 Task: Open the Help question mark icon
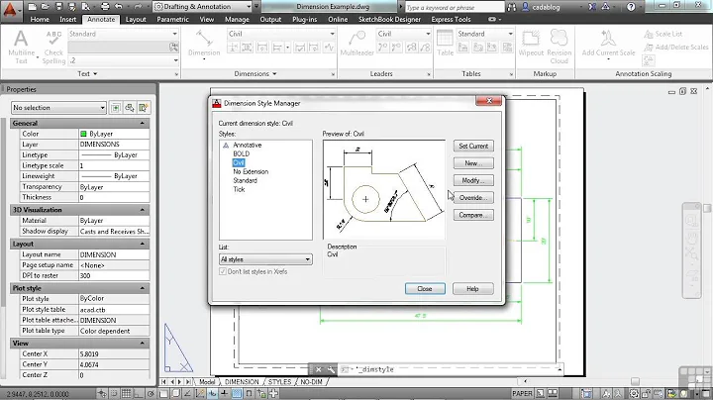click(x=631, y=7)
